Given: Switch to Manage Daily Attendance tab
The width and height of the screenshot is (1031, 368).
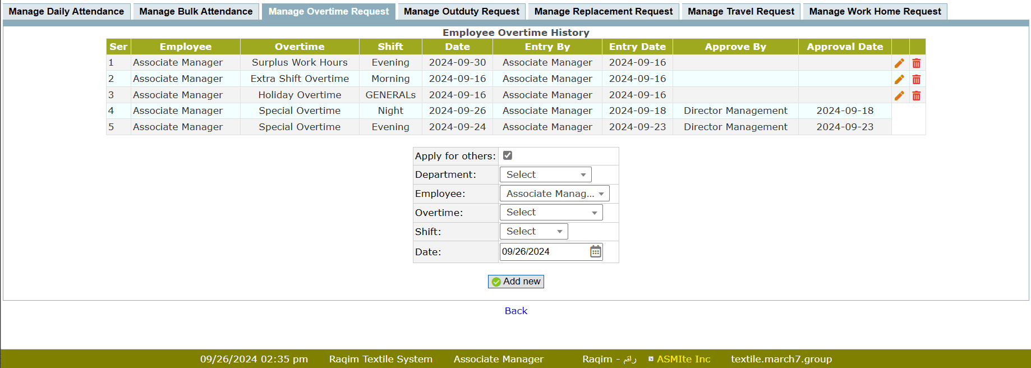Looking at the screenshot, I should pos(66,12).
